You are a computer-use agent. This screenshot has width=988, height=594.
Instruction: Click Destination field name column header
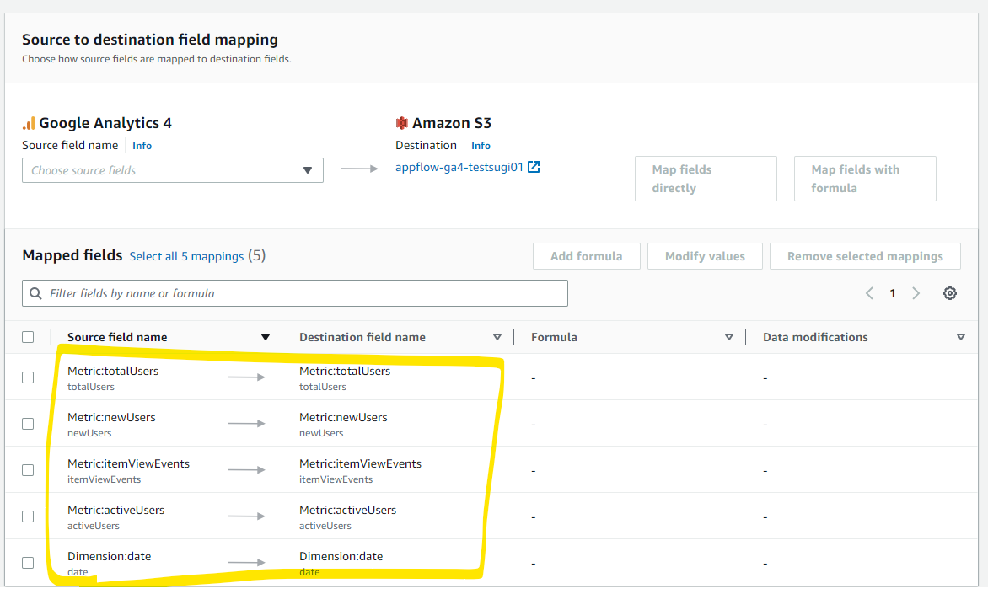[362, 338]
